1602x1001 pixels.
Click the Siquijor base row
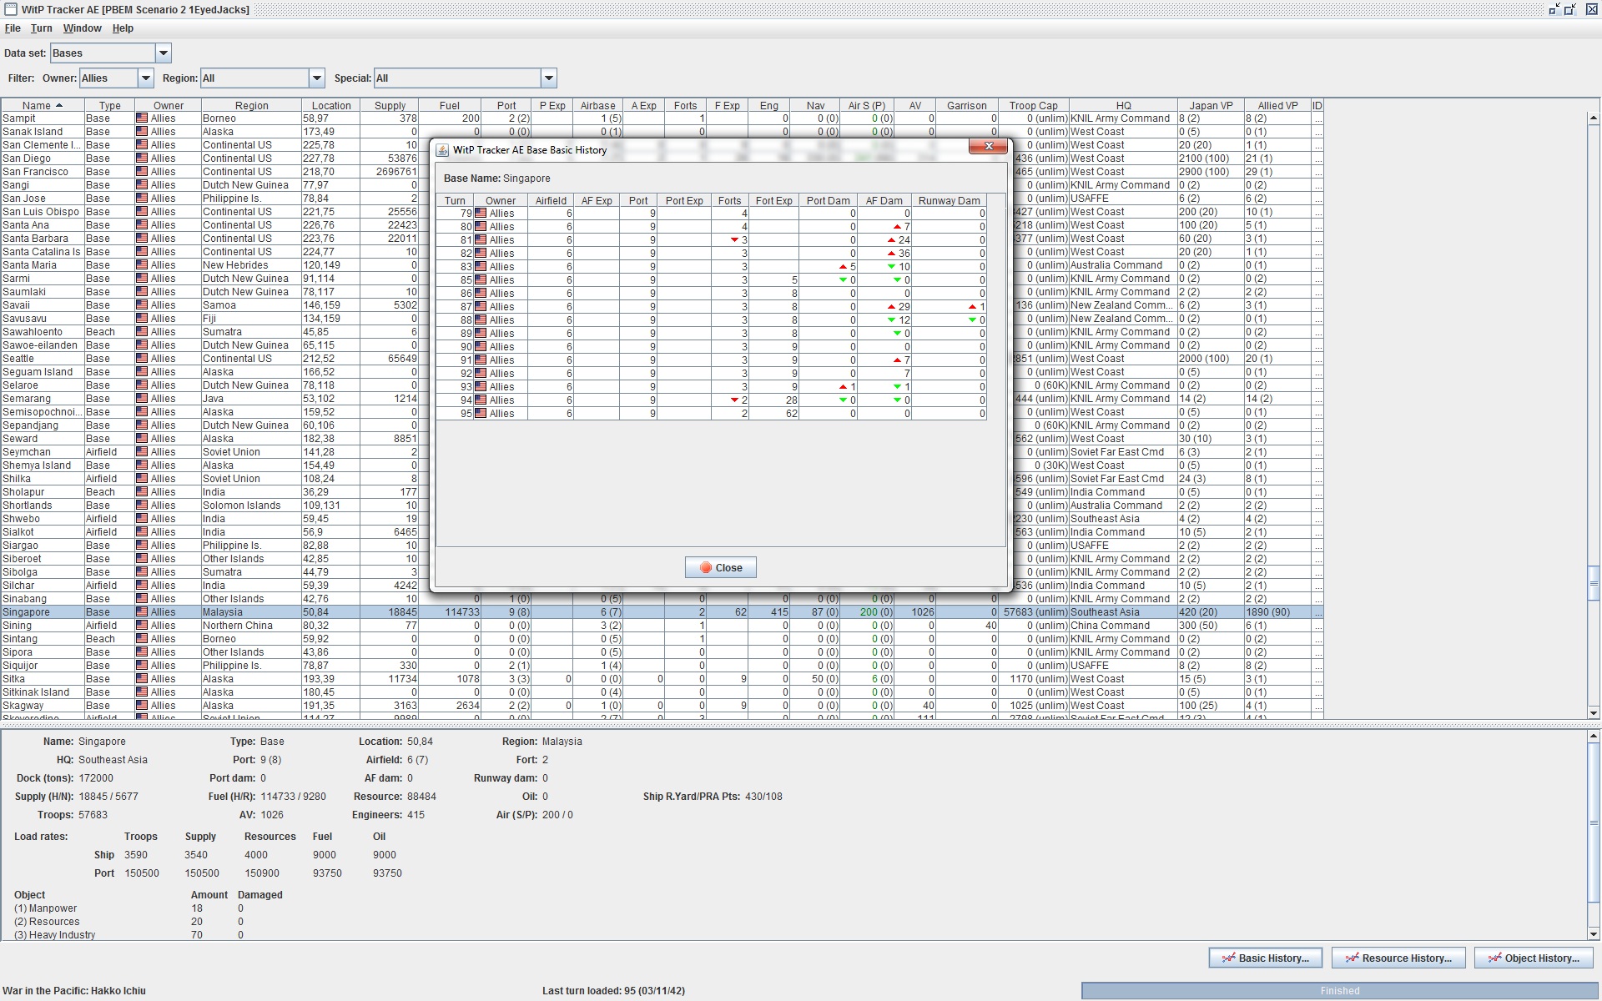coord(662,666)
